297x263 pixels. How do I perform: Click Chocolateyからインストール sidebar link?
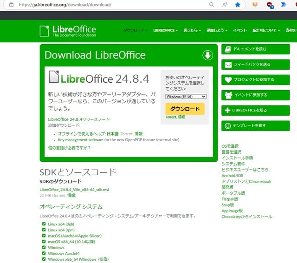coord(247,217)
